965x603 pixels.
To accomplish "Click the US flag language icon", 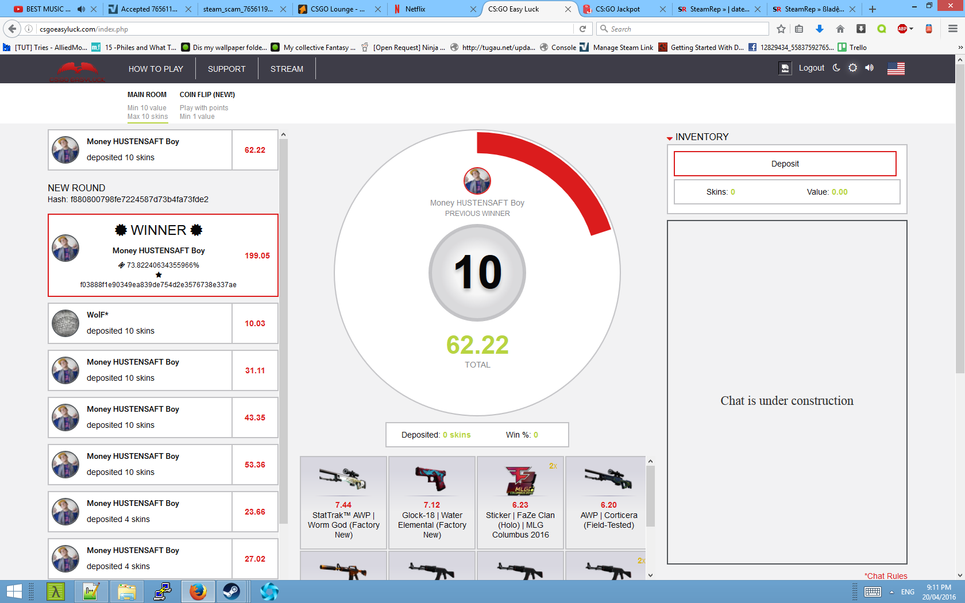I will click(x=895, y=68).
